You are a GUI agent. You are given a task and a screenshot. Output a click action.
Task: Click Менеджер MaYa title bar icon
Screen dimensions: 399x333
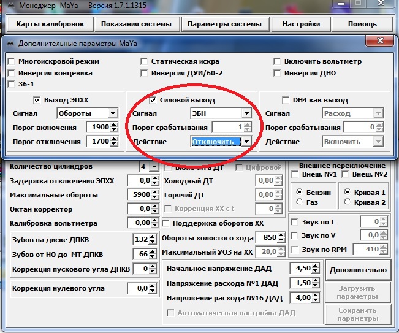(11, 6)
